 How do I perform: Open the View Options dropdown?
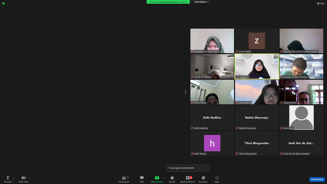201,2
